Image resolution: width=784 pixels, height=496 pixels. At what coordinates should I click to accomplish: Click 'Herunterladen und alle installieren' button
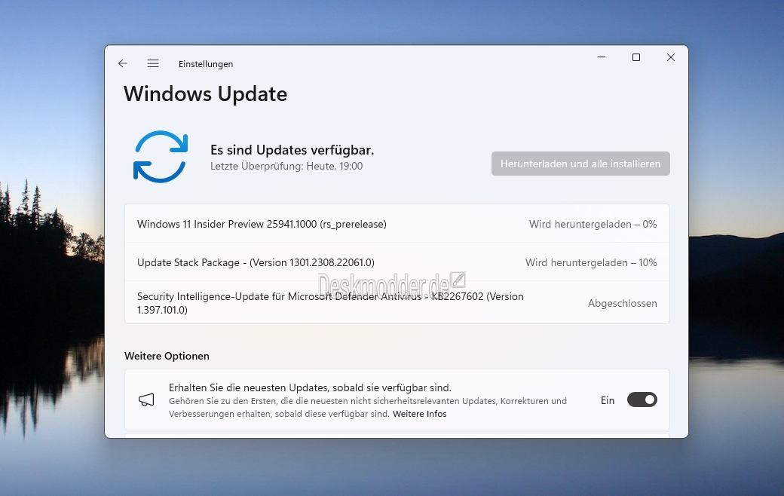pyautogui.click(x=580, y=164)
